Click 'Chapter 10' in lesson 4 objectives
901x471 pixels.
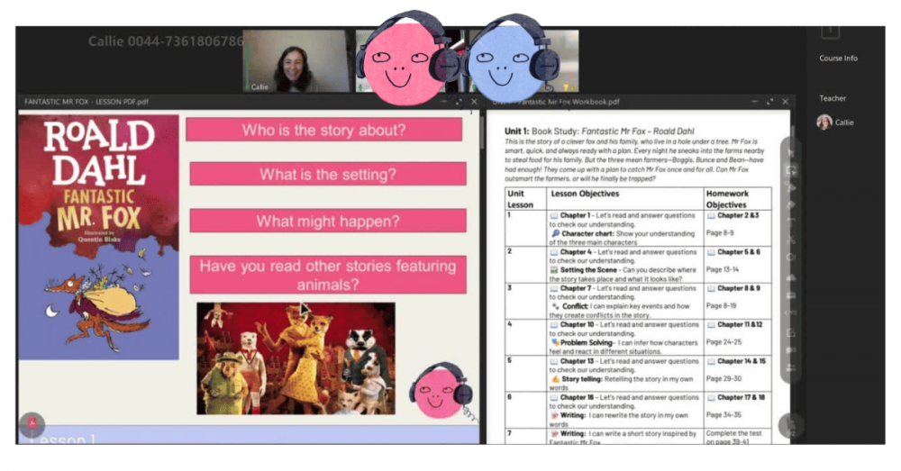(577, 324)
